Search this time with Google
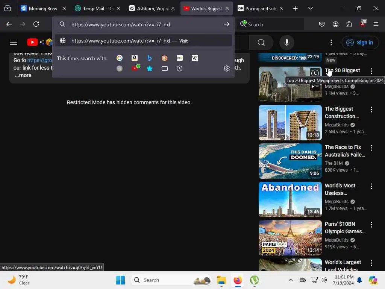385x289 pixels. pyautogui.click(x=119, y=58)
